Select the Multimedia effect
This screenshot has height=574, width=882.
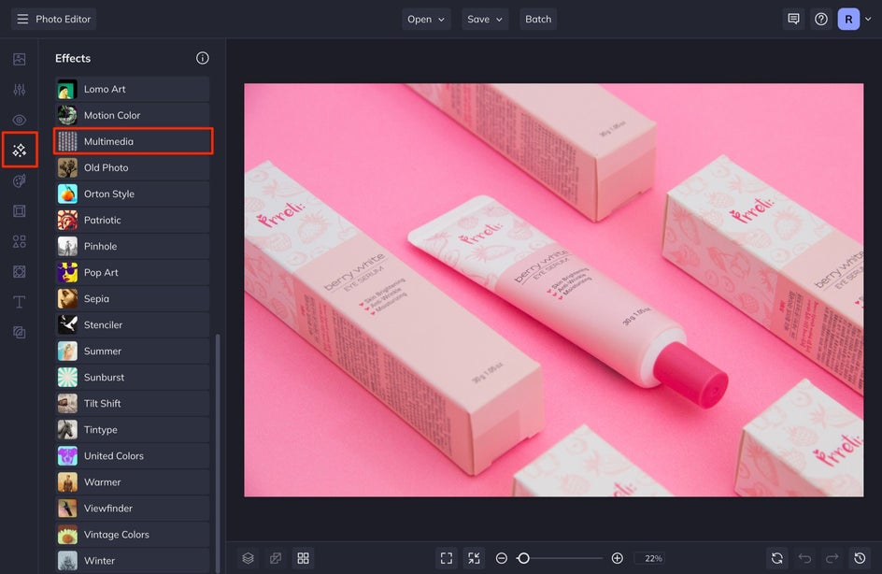[133, 141]
